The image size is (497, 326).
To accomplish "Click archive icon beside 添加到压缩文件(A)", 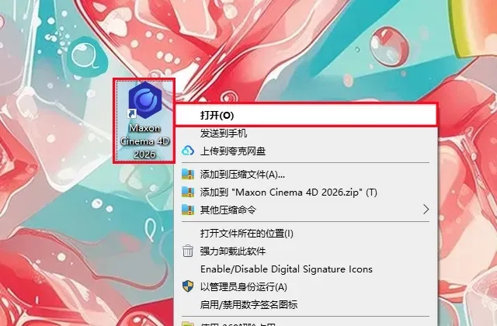I will click(x=188, y=174).
